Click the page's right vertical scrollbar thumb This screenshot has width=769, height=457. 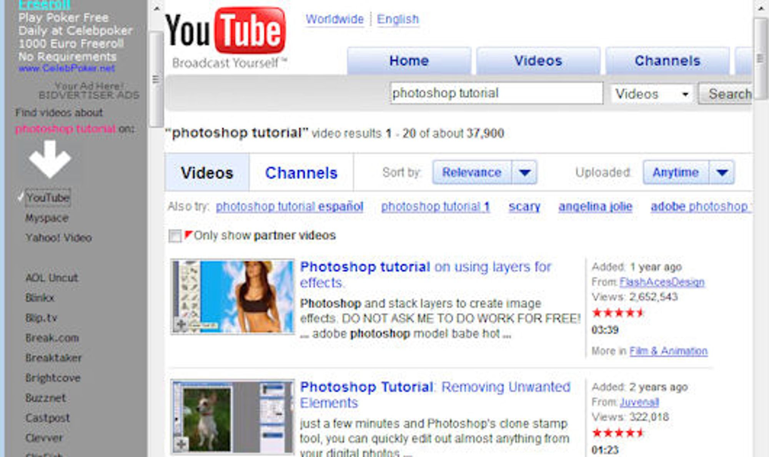coord(761,58)
